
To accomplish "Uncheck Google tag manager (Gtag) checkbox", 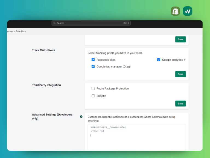I will click(93, 66).
